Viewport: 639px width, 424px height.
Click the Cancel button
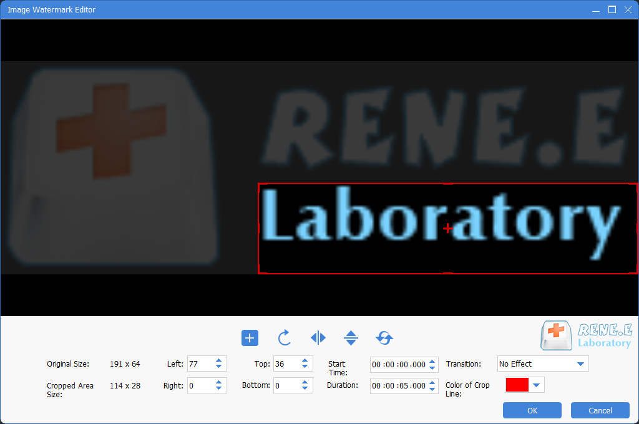[600, 410]
